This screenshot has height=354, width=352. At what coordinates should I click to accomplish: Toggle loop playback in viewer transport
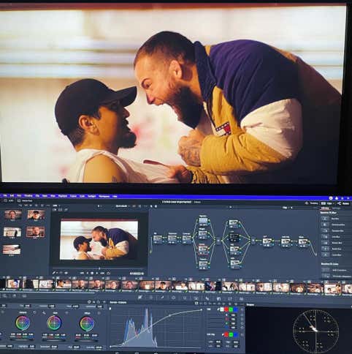109,274
